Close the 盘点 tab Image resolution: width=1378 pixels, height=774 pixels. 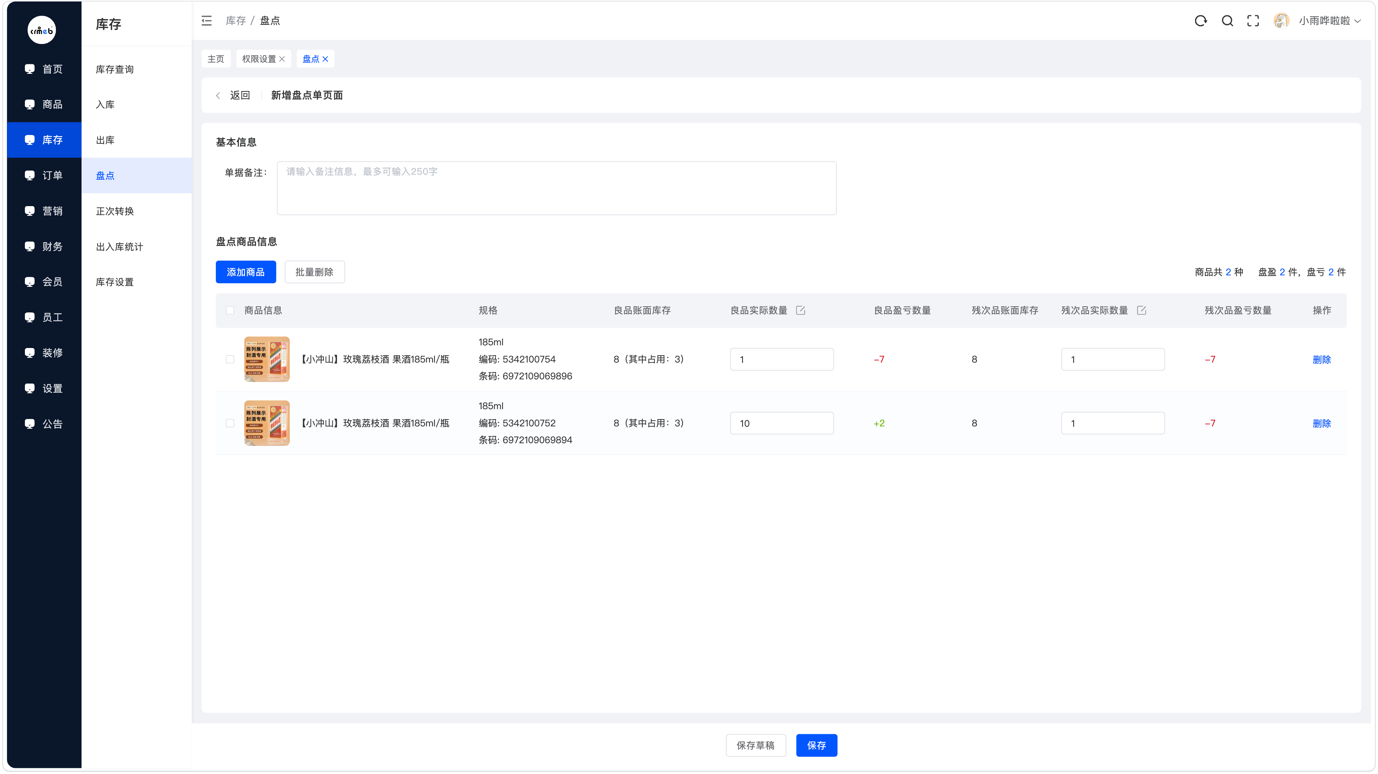(325, 59)
